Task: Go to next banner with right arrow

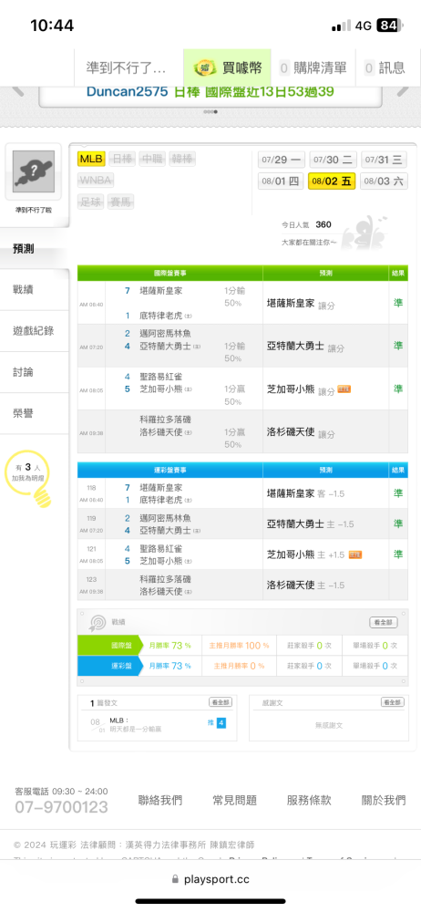Action: [x=404, y=90]
